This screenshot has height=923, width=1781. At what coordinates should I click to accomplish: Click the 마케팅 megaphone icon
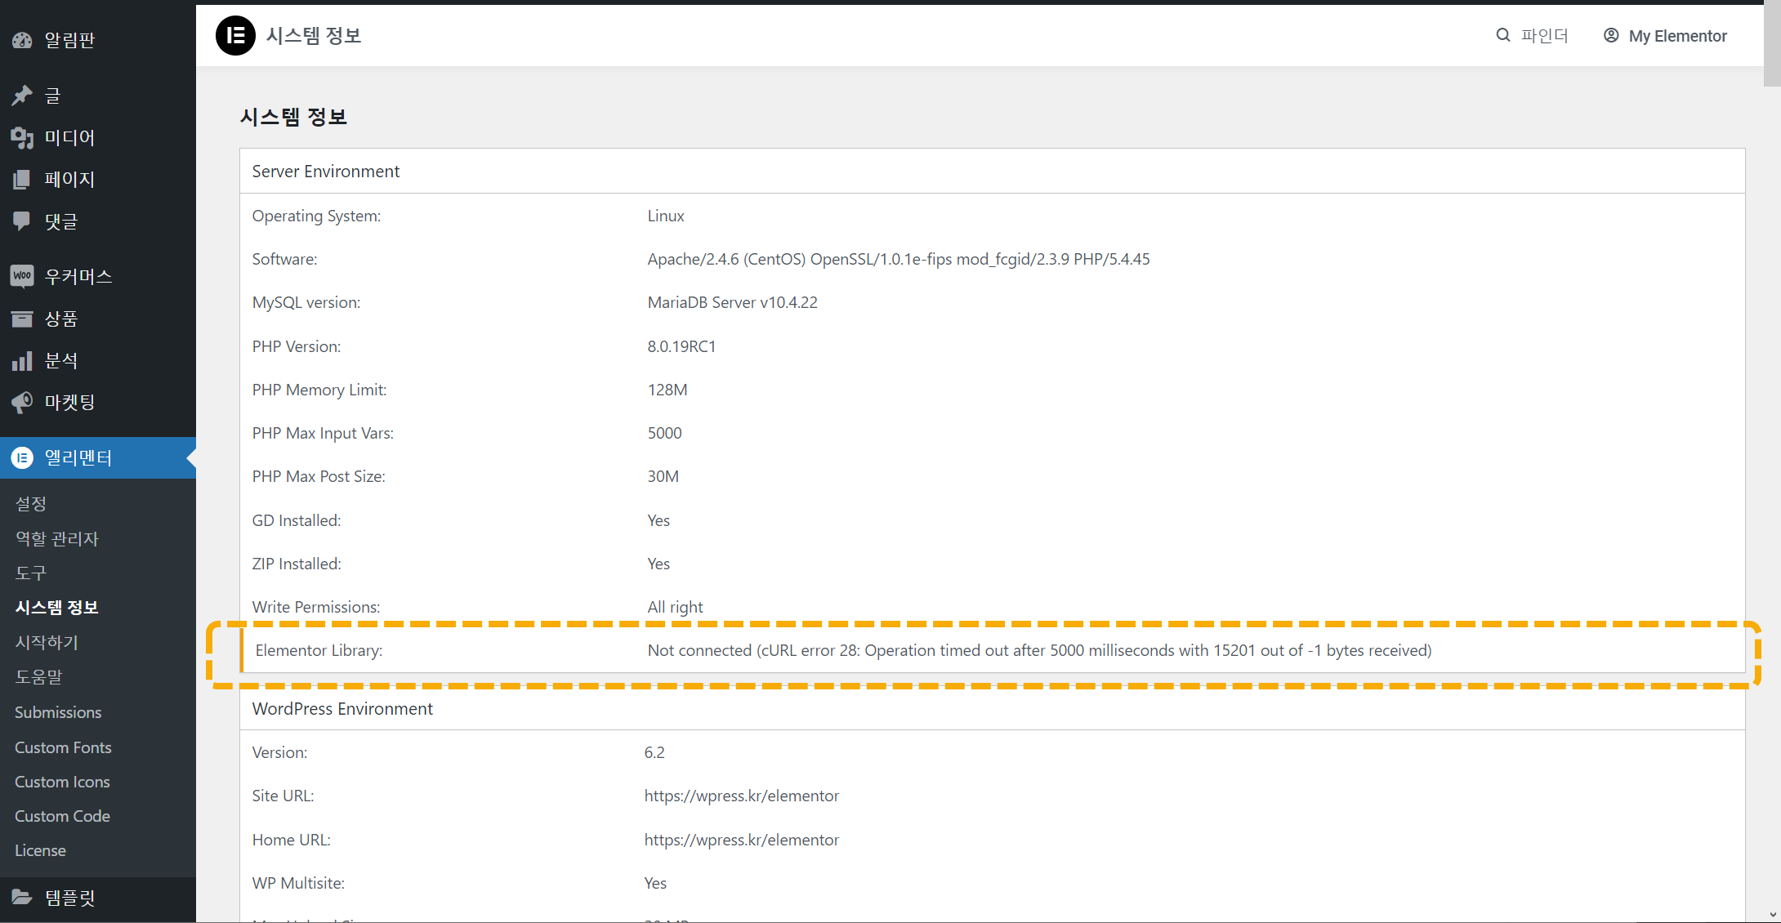tap(22, 402)
